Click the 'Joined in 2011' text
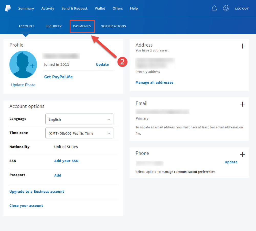 [57, 65]
